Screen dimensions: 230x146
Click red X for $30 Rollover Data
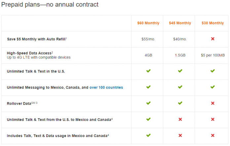(213, 103)
